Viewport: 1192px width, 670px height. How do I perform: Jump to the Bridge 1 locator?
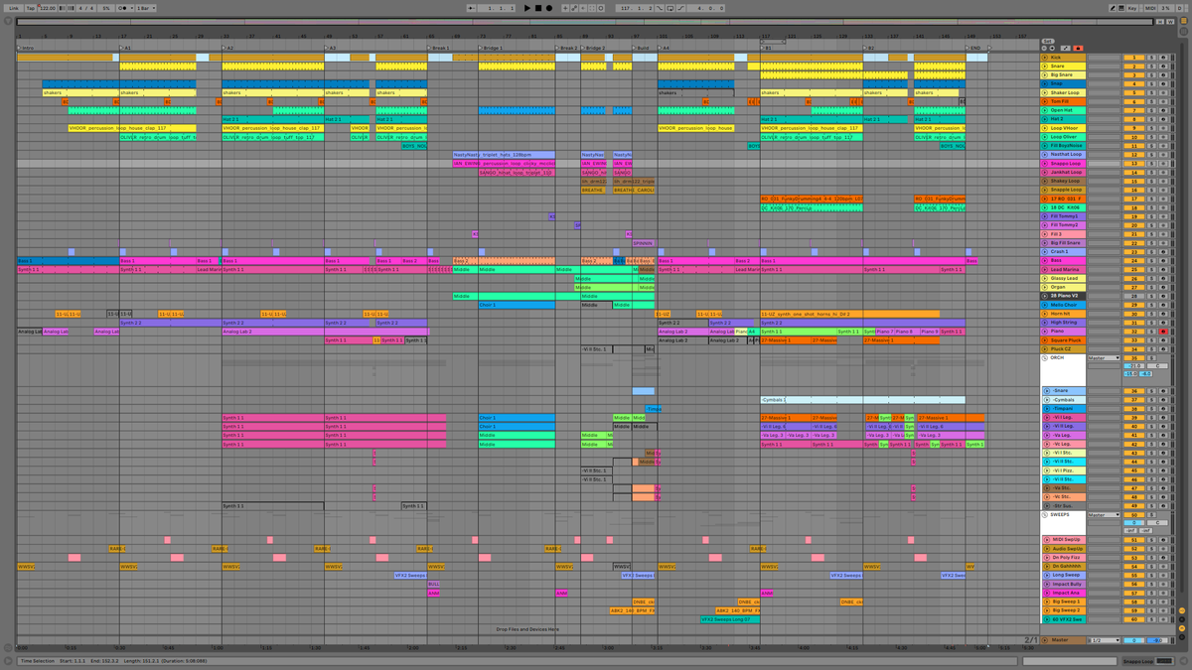(x=493, y=48)
